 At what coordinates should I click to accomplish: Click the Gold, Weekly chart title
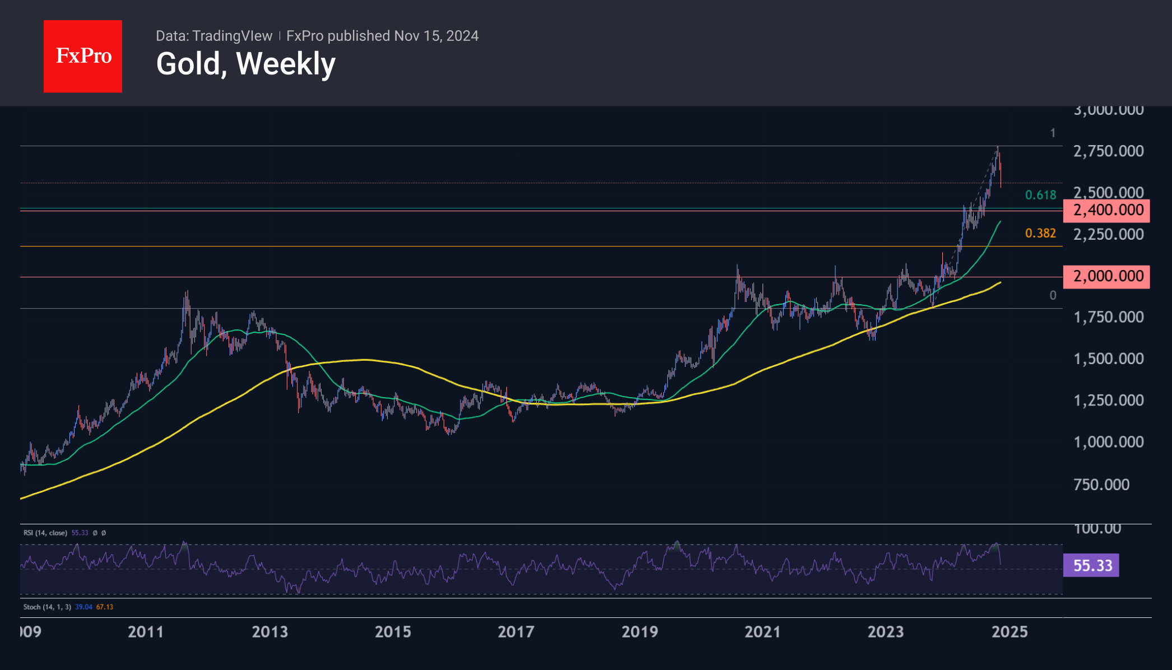pos(245,64)
